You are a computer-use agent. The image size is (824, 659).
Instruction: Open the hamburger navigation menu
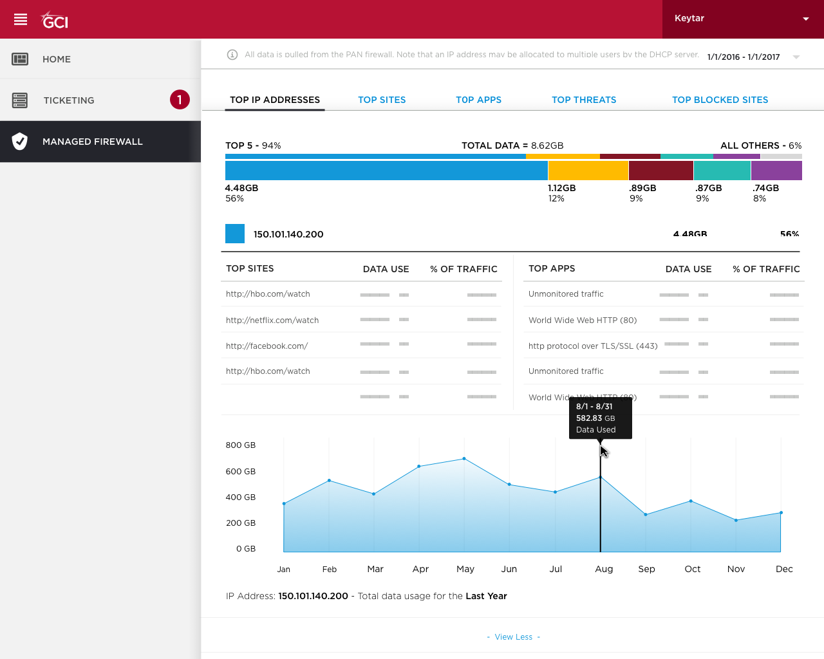[20, 19]
